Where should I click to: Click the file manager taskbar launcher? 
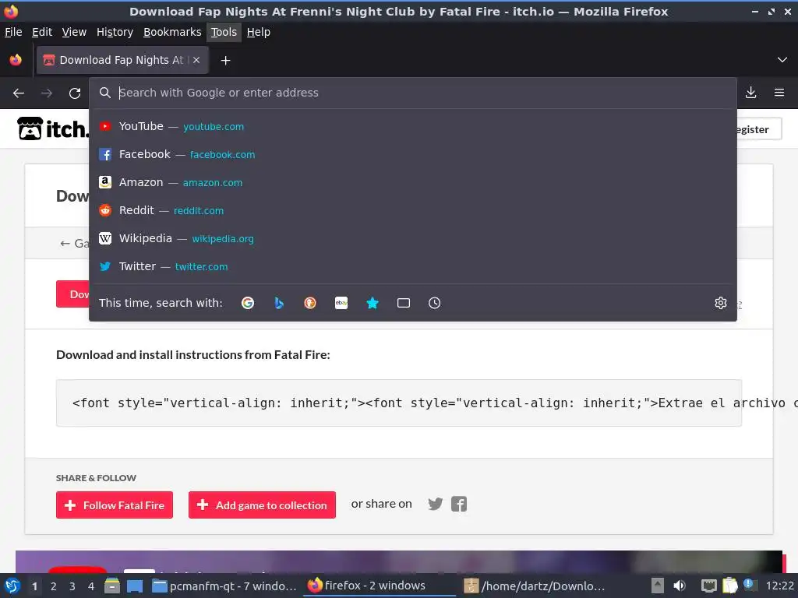point(112,586)
